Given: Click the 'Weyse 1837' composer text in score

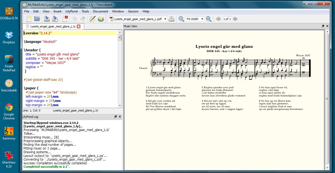Looking at the screenshot, I should [303, 55].
